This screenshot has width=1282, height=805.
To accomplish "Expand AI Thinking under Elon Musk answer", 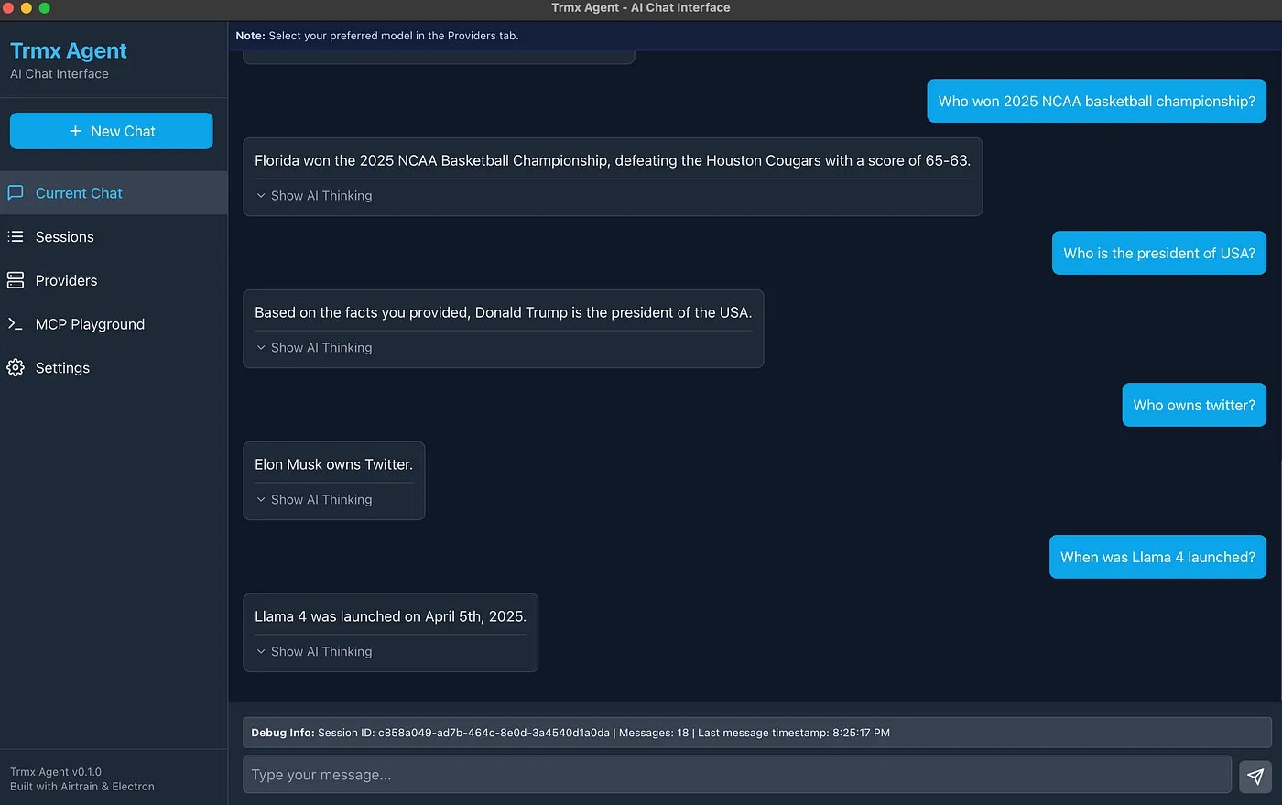I will 314,500.
